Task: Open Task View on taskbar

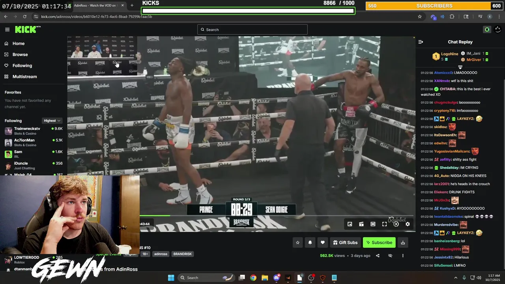Action: (x=242, y=278)
